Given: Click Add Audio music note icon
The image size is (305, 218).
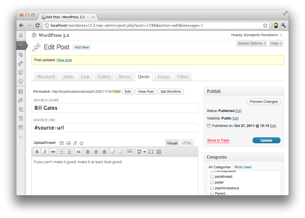Looking at the screenshot, I should point(75,143).
